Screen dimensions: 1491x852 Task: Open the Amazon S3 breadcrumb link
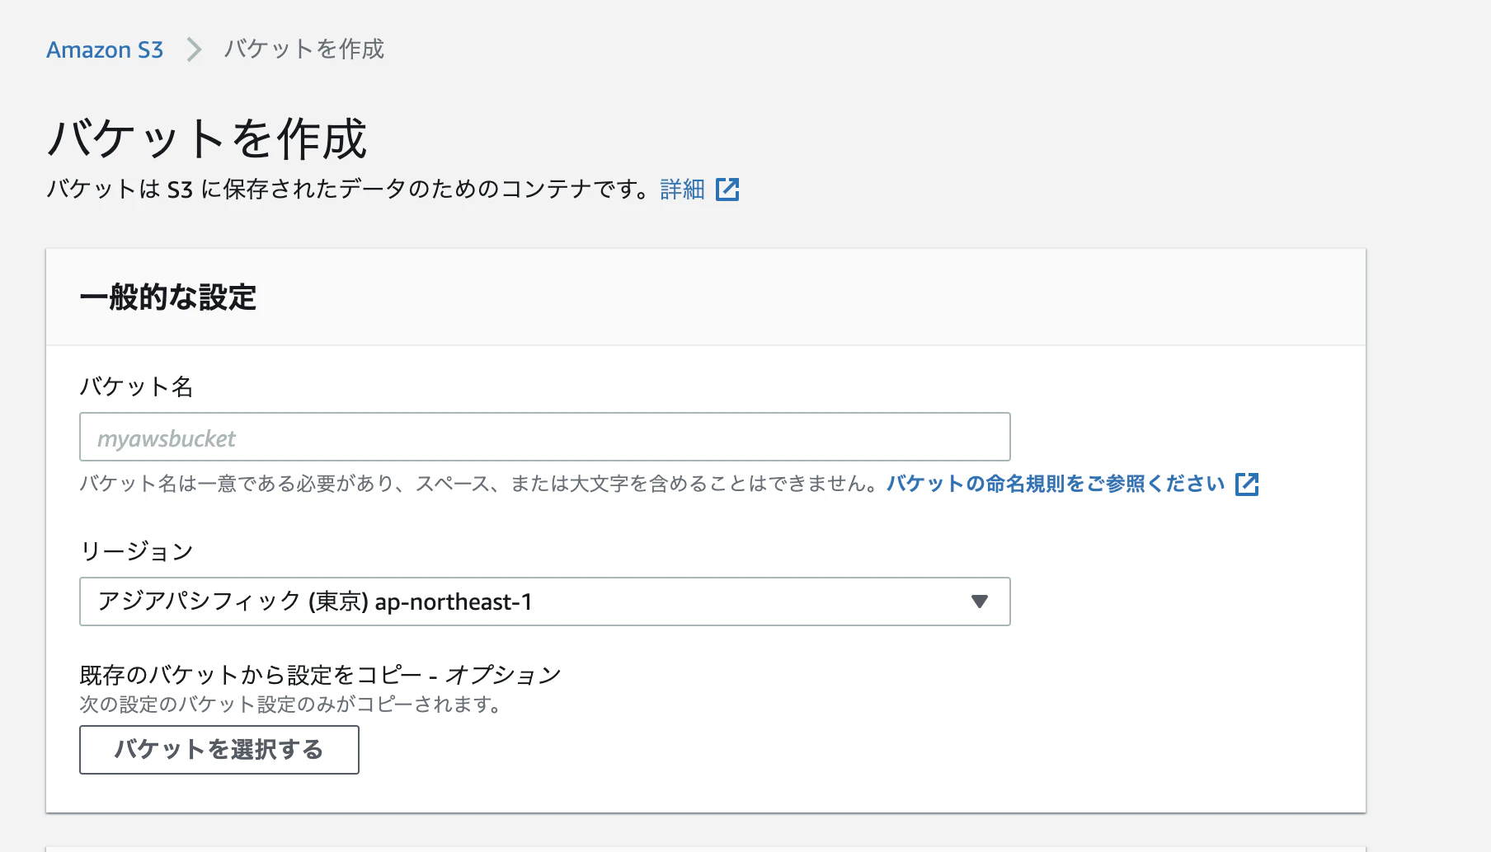pos(105,49)
